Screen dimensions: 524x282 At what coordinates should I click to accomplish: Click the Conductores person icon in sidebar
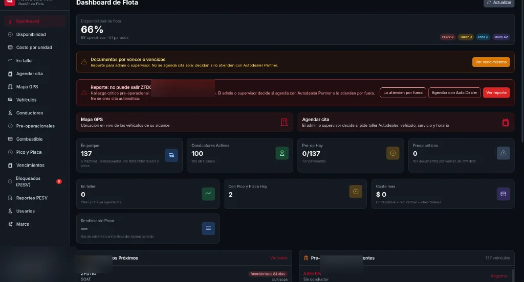[10, 113]
